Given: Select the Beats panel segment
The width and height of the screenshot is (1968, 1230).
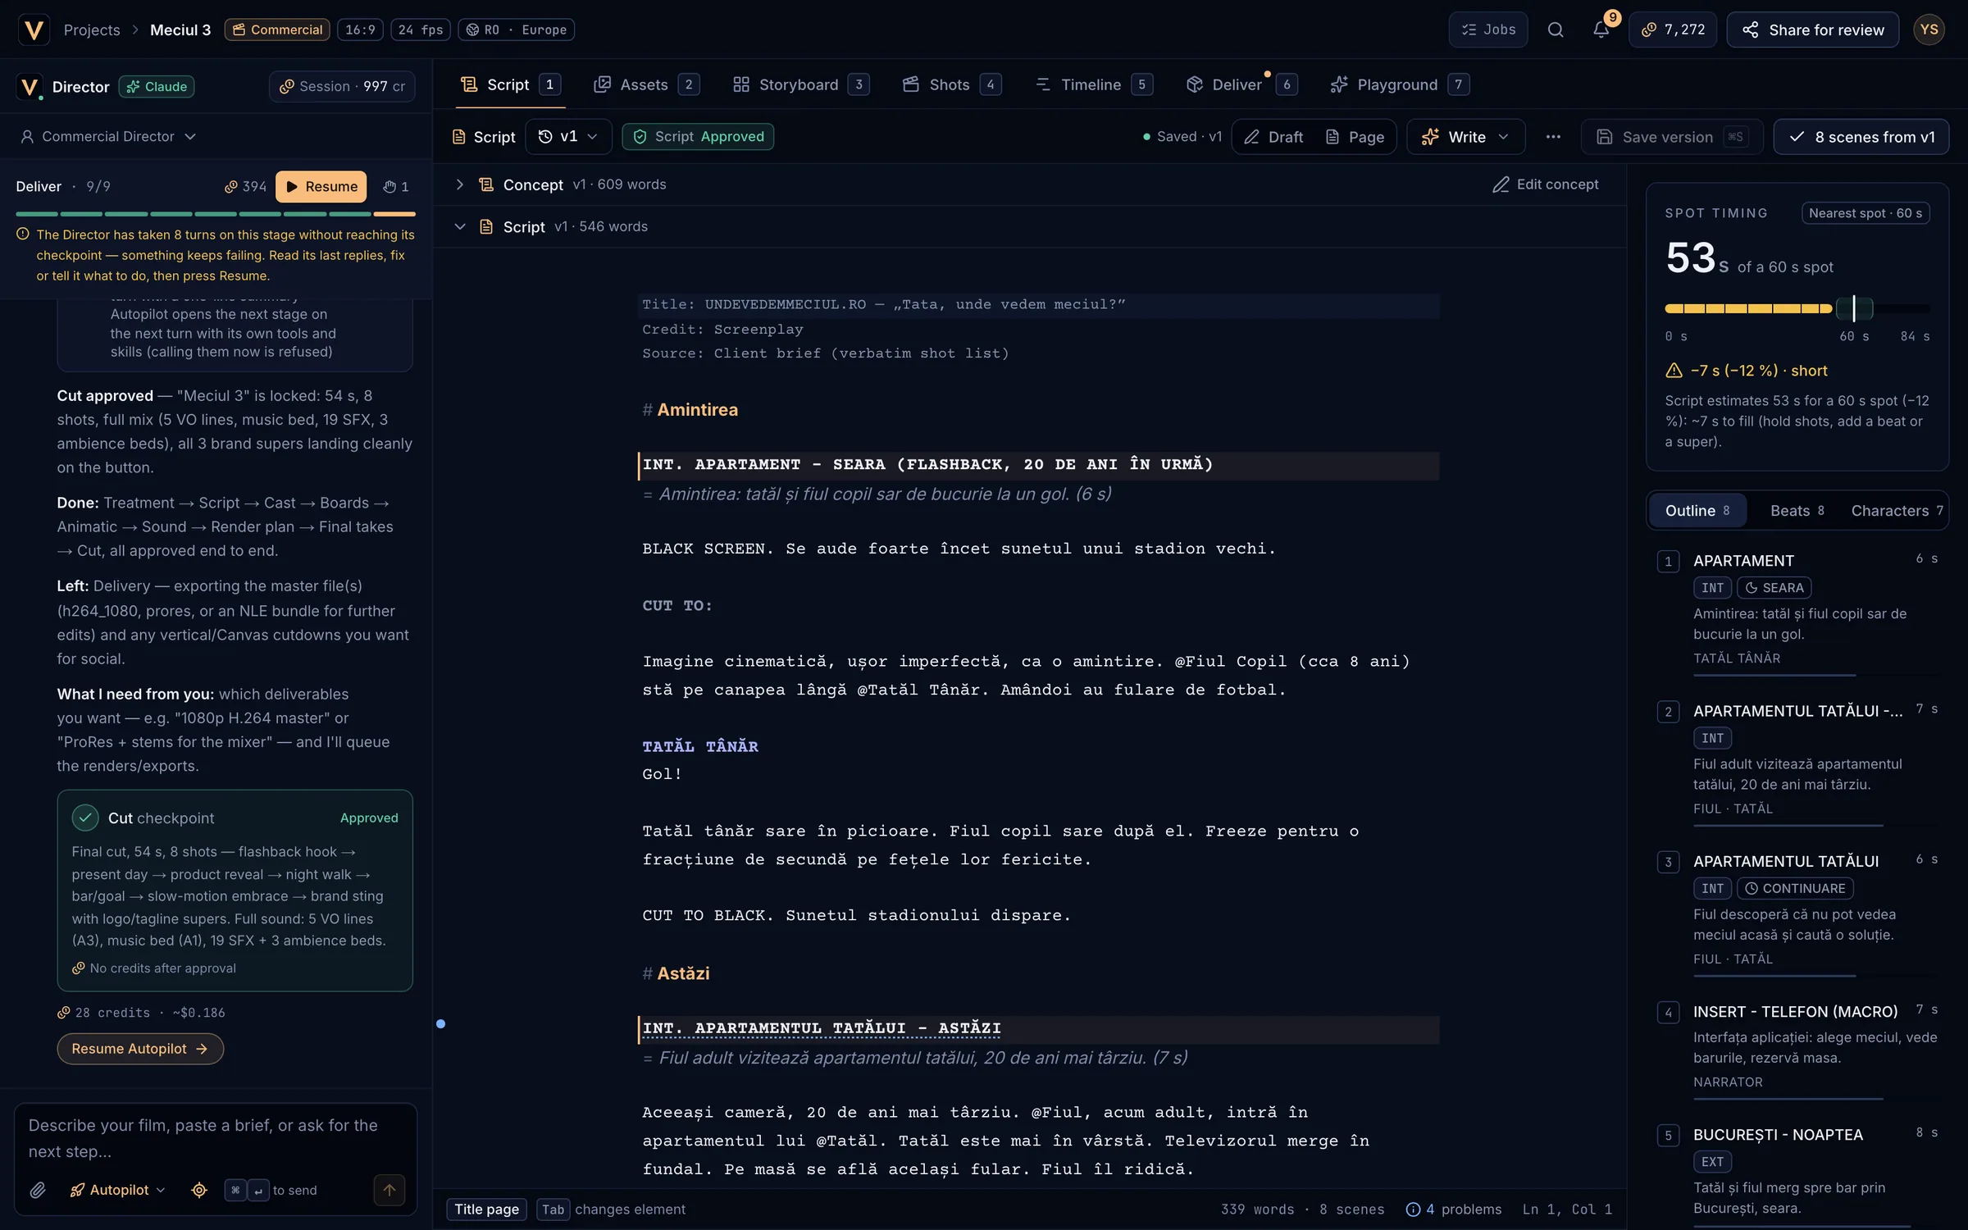Looking at the screenshot, I should tap(1797, 511).
